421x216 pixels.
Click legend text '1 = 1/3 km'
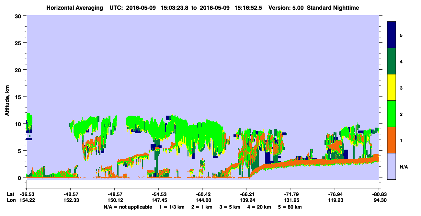coord(172,207)
